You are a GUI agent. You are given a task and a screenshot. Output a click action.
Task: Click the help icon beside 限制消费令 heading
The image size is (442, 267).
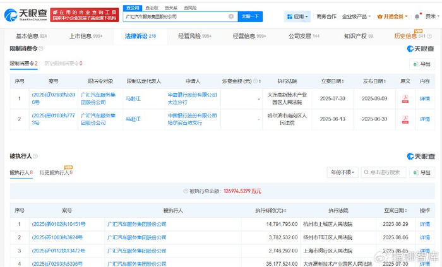41,49
